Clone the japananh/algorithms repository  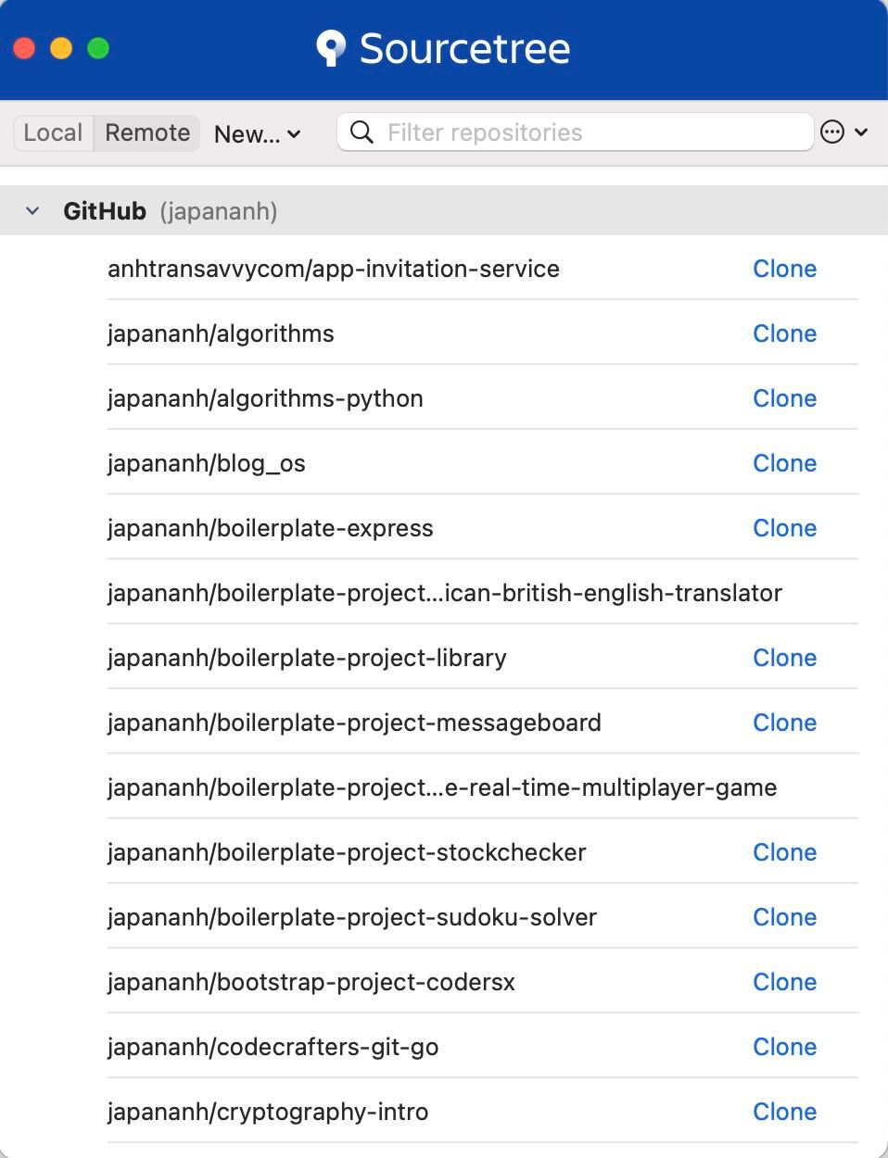(x=784, y=334)
